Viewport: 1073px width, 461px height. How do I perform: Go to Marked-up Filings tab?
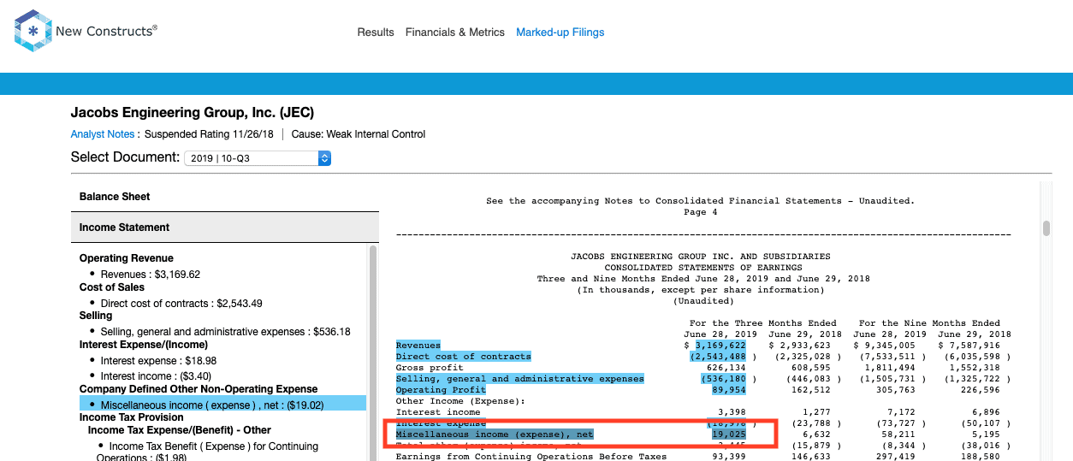(560, 33)
